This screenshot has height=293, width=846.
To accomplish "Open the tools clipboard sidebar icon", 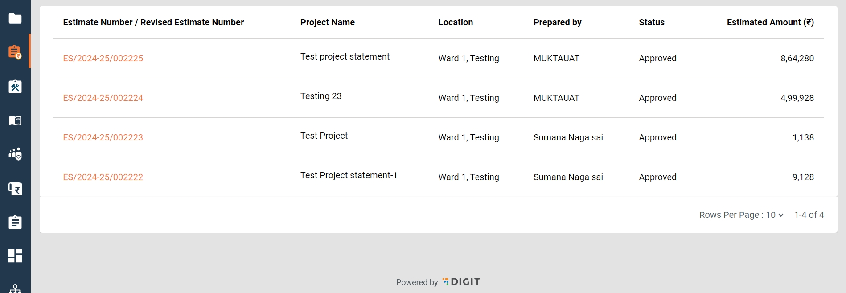I will click(15, 86).
